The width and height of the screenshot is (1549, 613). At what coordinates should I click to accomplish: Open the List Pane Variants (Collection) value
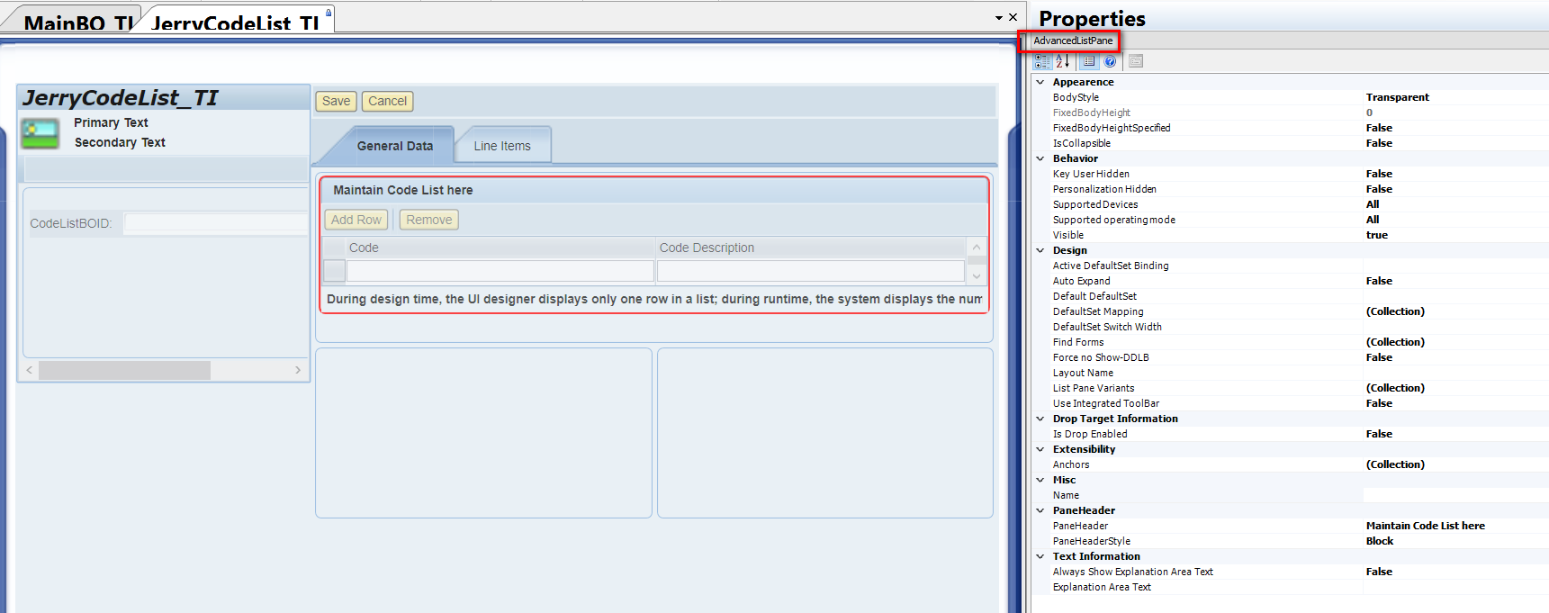(1395, 388)
